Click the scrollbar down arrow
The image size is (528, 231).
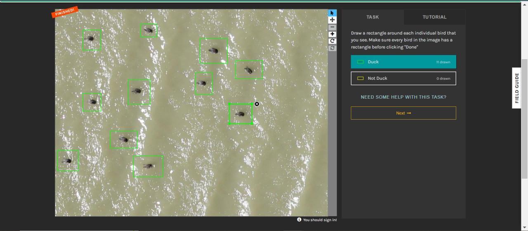[524, 227]
